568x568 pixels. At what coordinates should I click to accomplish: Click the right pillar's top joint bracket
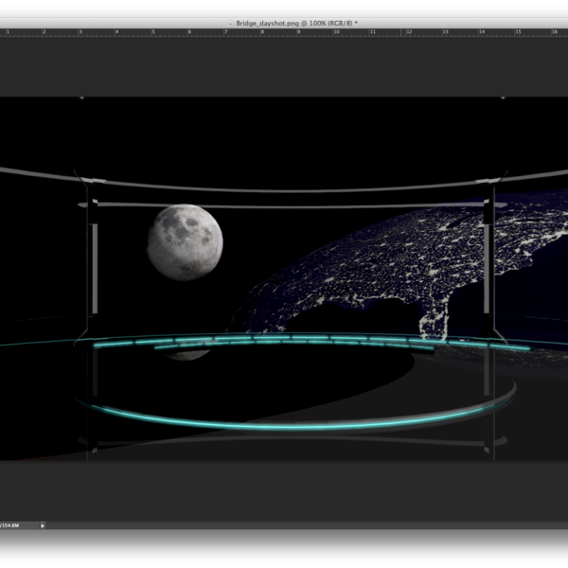[489, 180]
